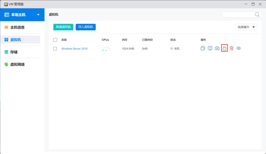Delete Windows Server 2019 with the trash icon
This screenshot has height=154, width=266.
(x=231, y=48)
